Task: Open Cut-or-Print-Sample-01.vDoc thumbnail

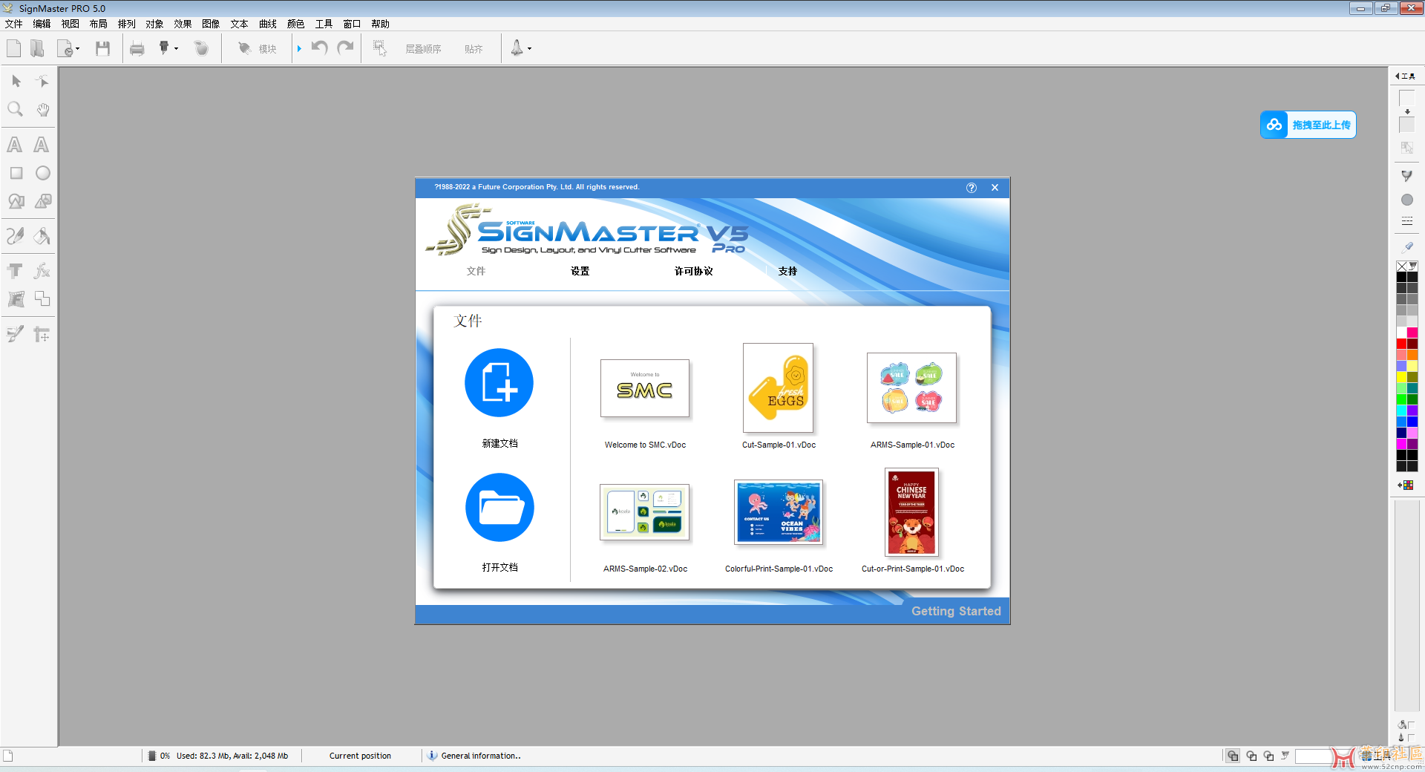Action: tap(912, 512)
